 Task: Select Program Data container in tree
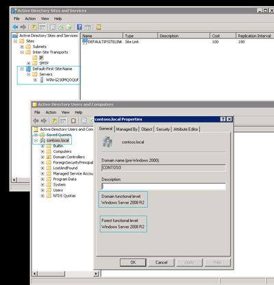tap(65, 179)
